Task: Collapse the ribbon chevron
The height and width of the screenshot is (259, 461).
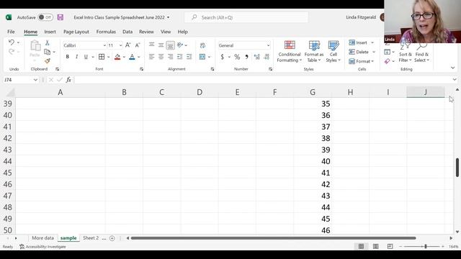Action: [x=453, y=68]
